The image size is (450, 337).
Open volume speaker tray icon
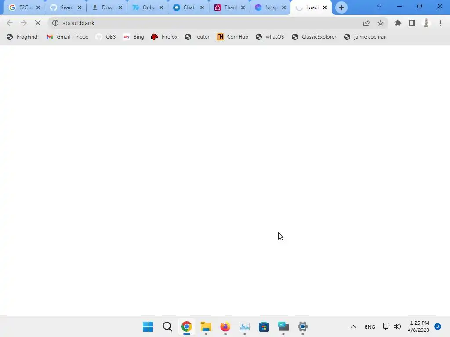(x=397, y=326)
